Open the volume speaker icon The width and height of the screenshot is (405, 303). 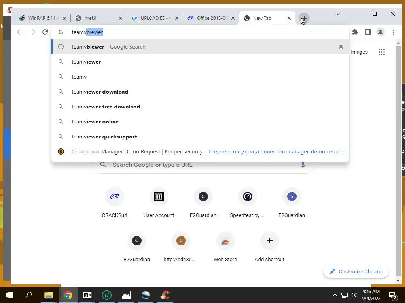pos(354,295)
